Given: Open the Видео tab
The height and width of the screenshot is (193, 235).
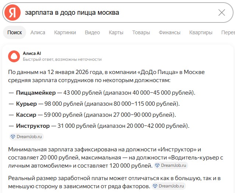Looking at the screenshot, I should tap(92, 32).
